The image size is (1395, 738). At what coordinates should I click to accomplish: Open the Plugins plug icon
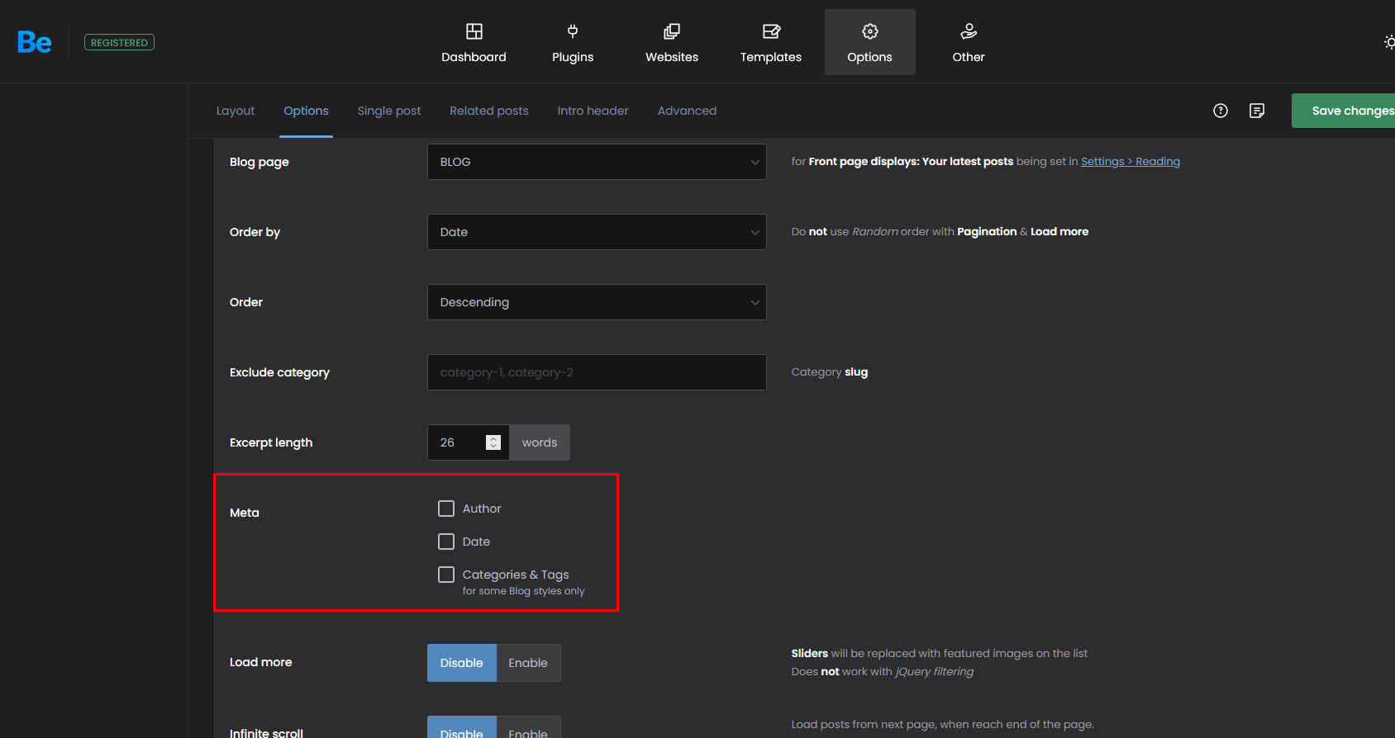pyautogui.click(x=573, y=31)
